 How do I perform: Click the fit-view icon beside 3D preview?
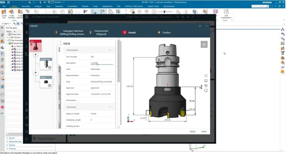206,76
